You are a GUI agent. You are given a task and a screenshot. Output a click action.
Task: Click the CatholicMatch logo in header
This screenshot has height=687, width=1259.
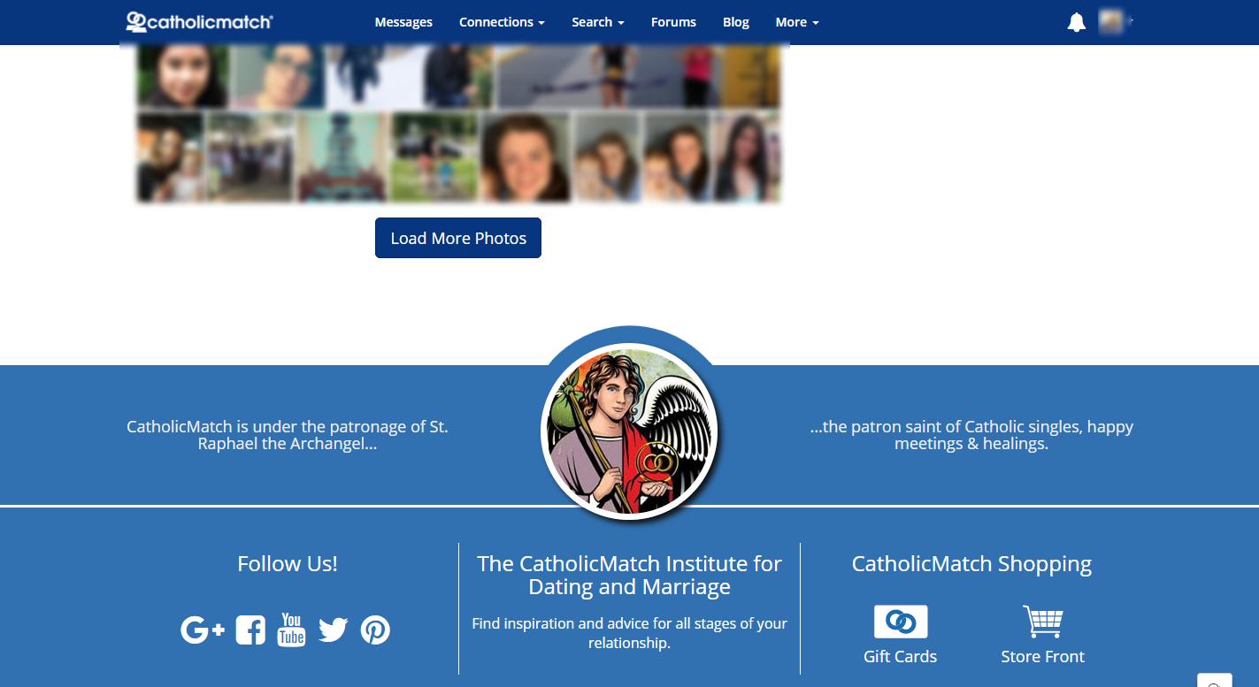pos(199,22)
